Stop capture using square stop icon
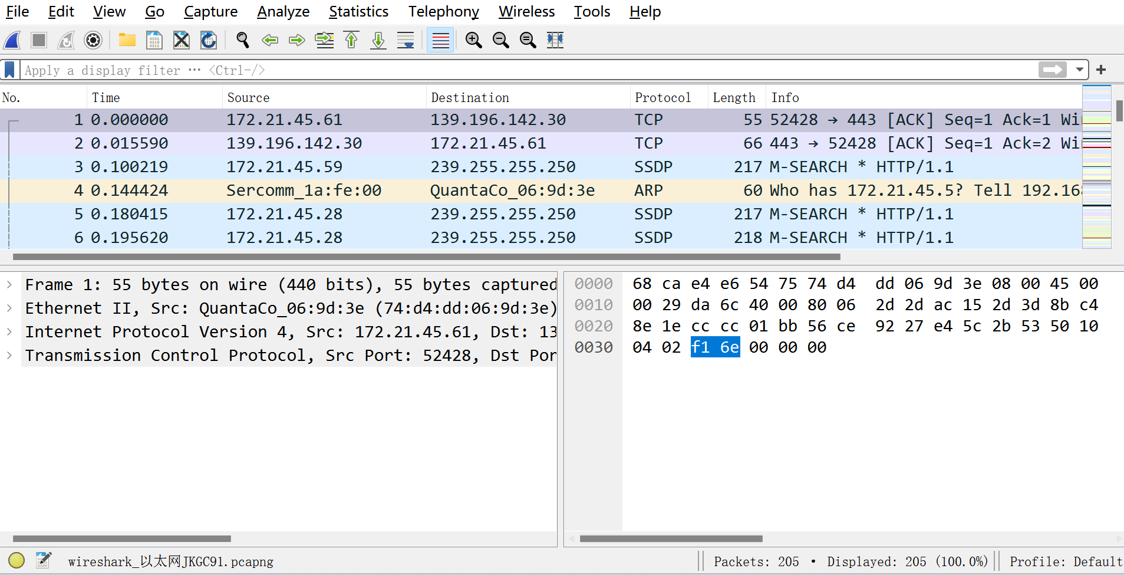The width and height of the screenshot is (1124, 575). pos(39,40)
